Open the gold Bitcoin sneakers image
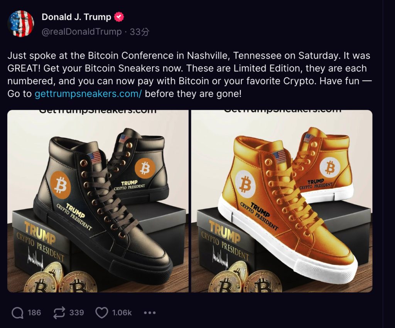The height and width of the screenshot is (328, 395). (x=282, y=201)
